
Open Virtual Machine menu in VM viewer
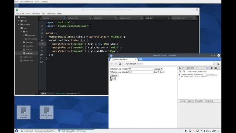[x=27, y=1]
